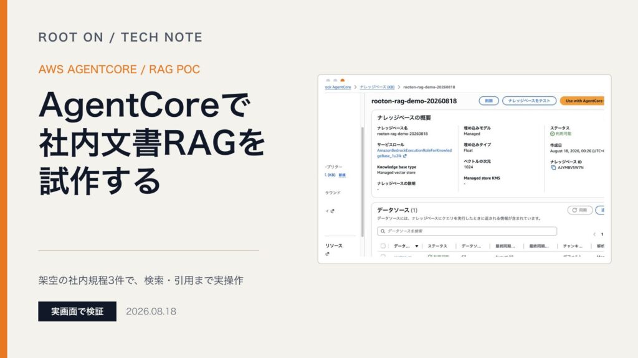Click the 利用可能 status text in summary
The width and height of the screenshot is (638, 358).
pyautogui.click(x=563, y=134)
